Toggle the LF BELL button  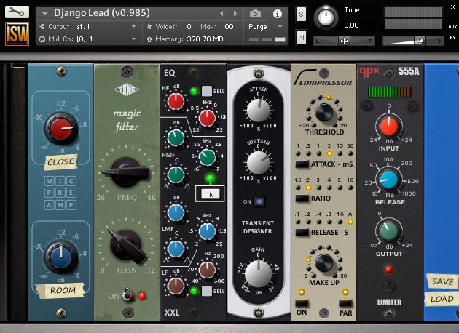(207, 291)
